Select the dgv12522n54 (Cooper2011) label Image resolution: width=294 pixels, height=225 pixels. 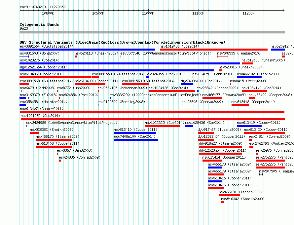pyautogui.click(x=221, y=136)
